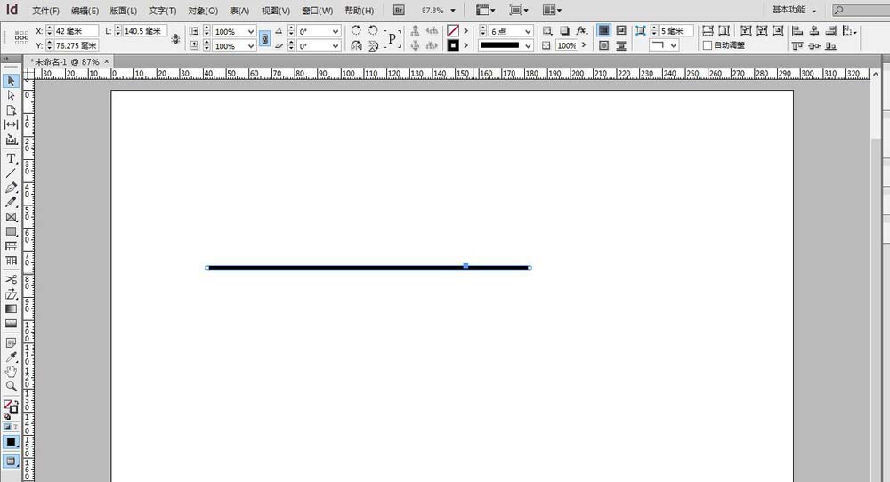
Task: Pick the Scissors tool
Action: (12, 279)
